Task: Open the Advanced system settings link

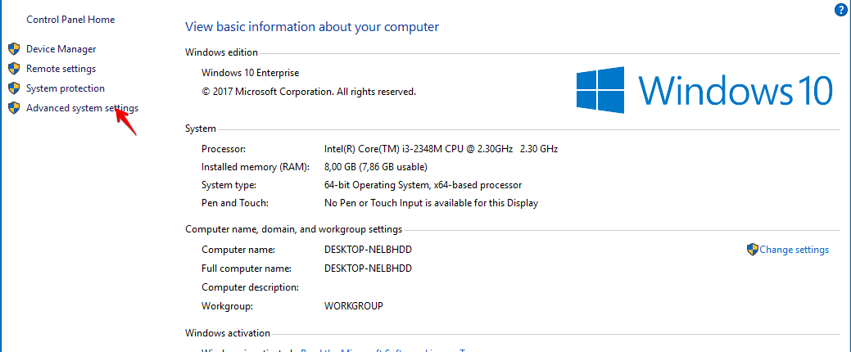Action: point(82,108)
